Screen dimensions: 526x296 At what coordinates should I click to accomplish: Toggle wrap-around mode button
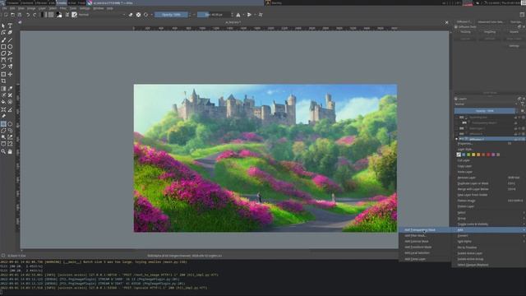(261, 15)
